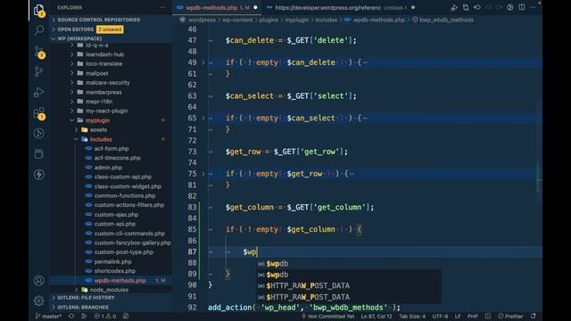Open the Extensions view in activity bar
571x321 pixels.
click(x=38, y=113)
